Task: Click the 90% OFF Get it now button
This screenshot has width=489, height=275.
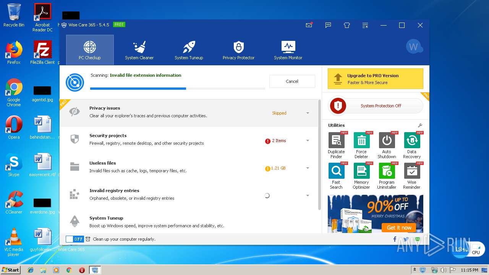Action: (399, 228)
